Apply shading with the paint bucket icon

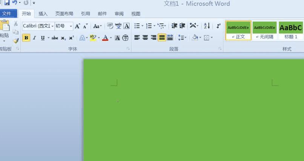(x=195, y=38)
